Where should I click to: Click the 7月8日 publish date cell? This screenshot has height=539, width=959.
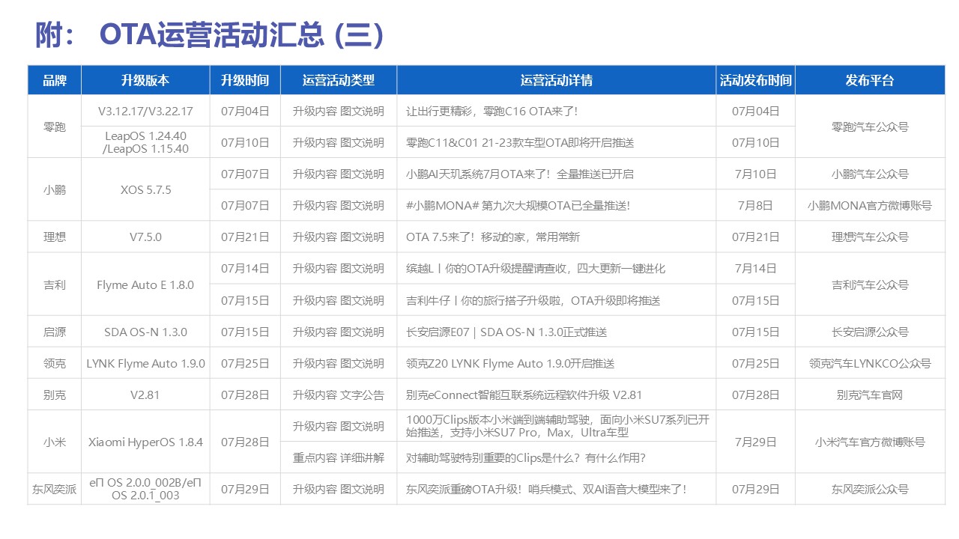[756, 205]
